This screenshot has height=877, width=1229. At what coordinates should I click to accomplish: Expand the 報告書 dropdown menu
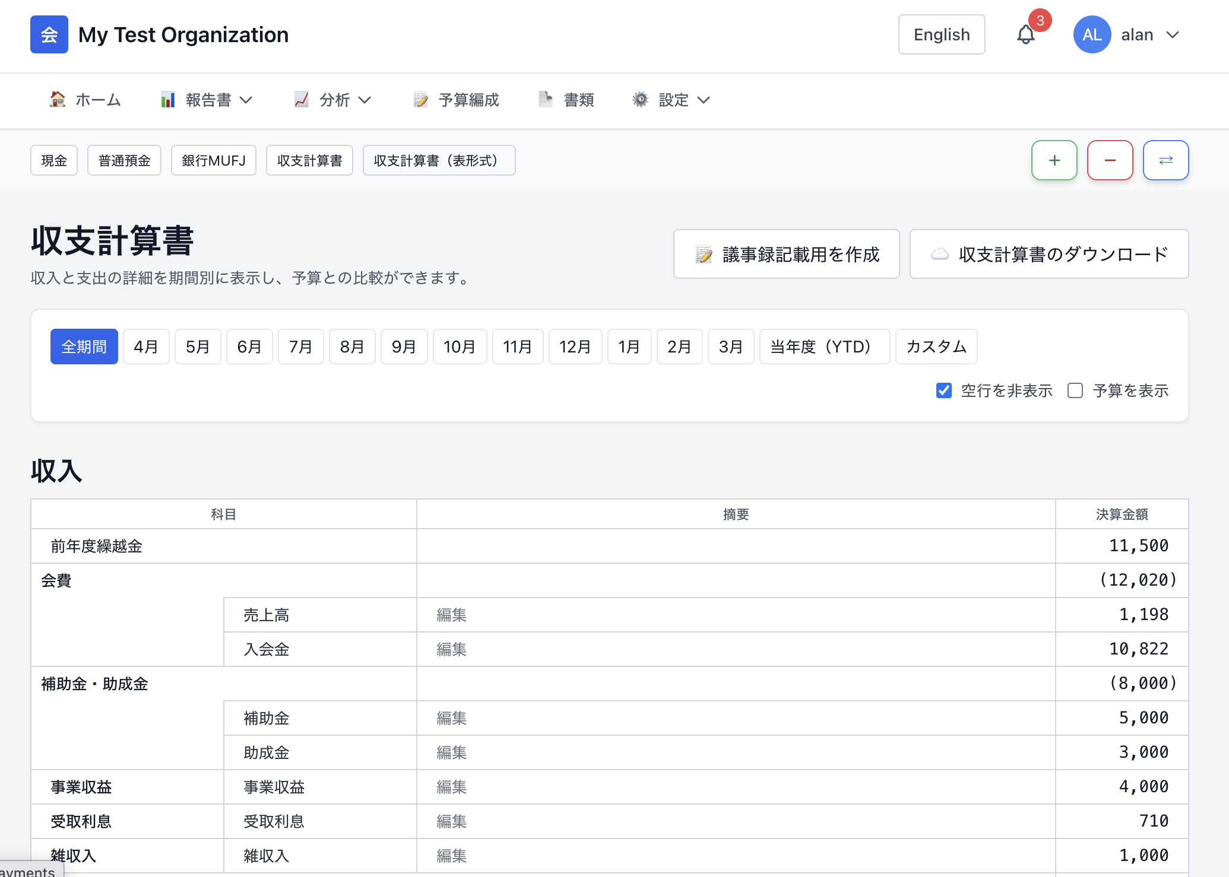tap(207, 100)
